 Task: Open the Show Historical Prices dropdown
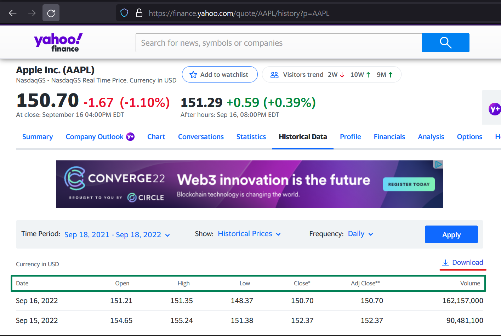pos(249,234)
